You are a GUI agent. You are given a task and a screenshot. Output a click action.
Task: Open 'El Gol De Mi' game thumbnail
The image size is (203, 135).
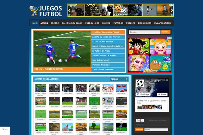coord(68,88)
